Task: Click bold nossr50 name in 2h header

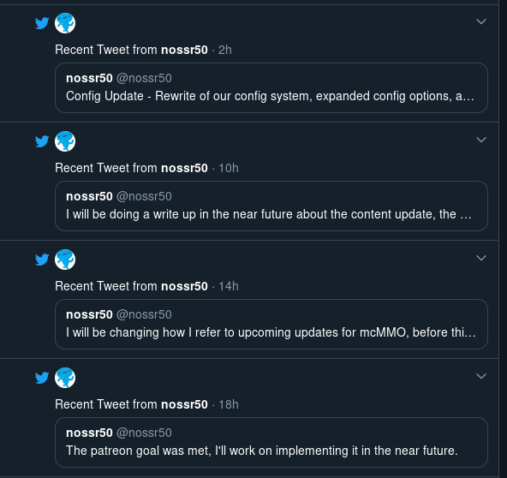Action: click(184, 50)
